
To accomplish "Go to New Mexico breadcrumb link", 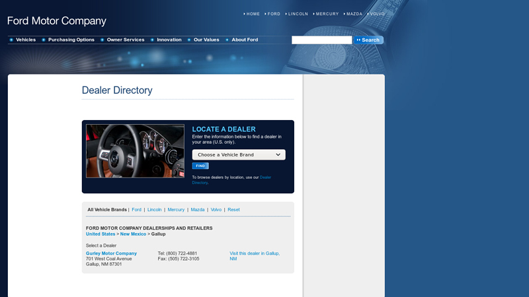I will [133, 234].
